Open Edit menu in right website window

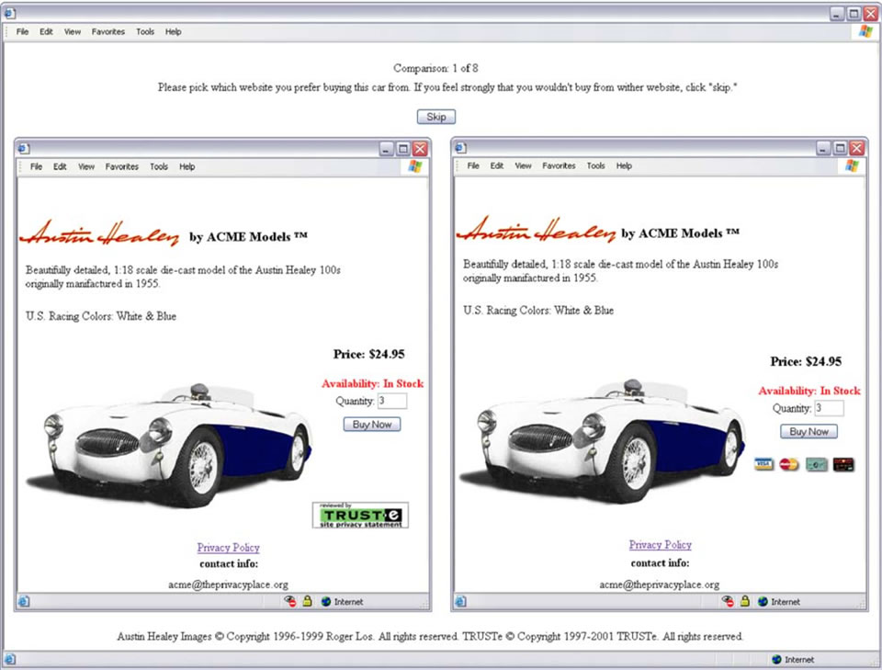[x=497, y=165]
